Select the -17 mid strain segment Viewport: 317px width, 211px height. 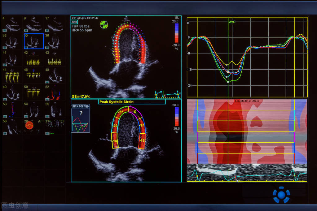(142, 125)
